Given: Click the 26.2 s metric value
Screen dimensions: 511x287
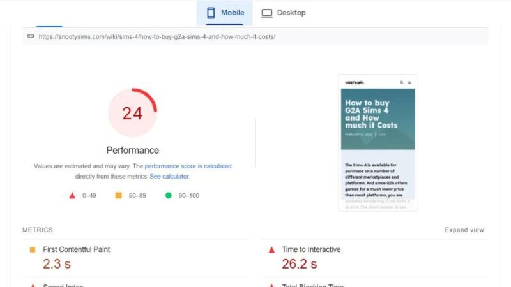Looking at the screenshot, I should [x=299, y=264].
